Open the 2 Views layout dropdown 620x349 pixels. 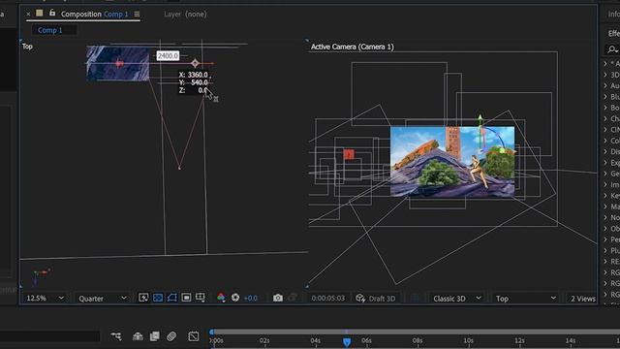tap(582, 299)
